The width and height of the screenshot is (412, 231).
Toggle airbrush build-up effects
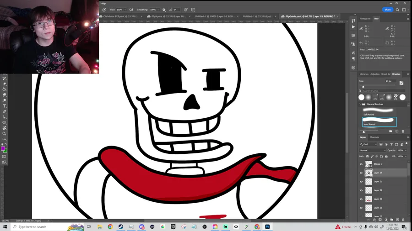pos(131,10)
